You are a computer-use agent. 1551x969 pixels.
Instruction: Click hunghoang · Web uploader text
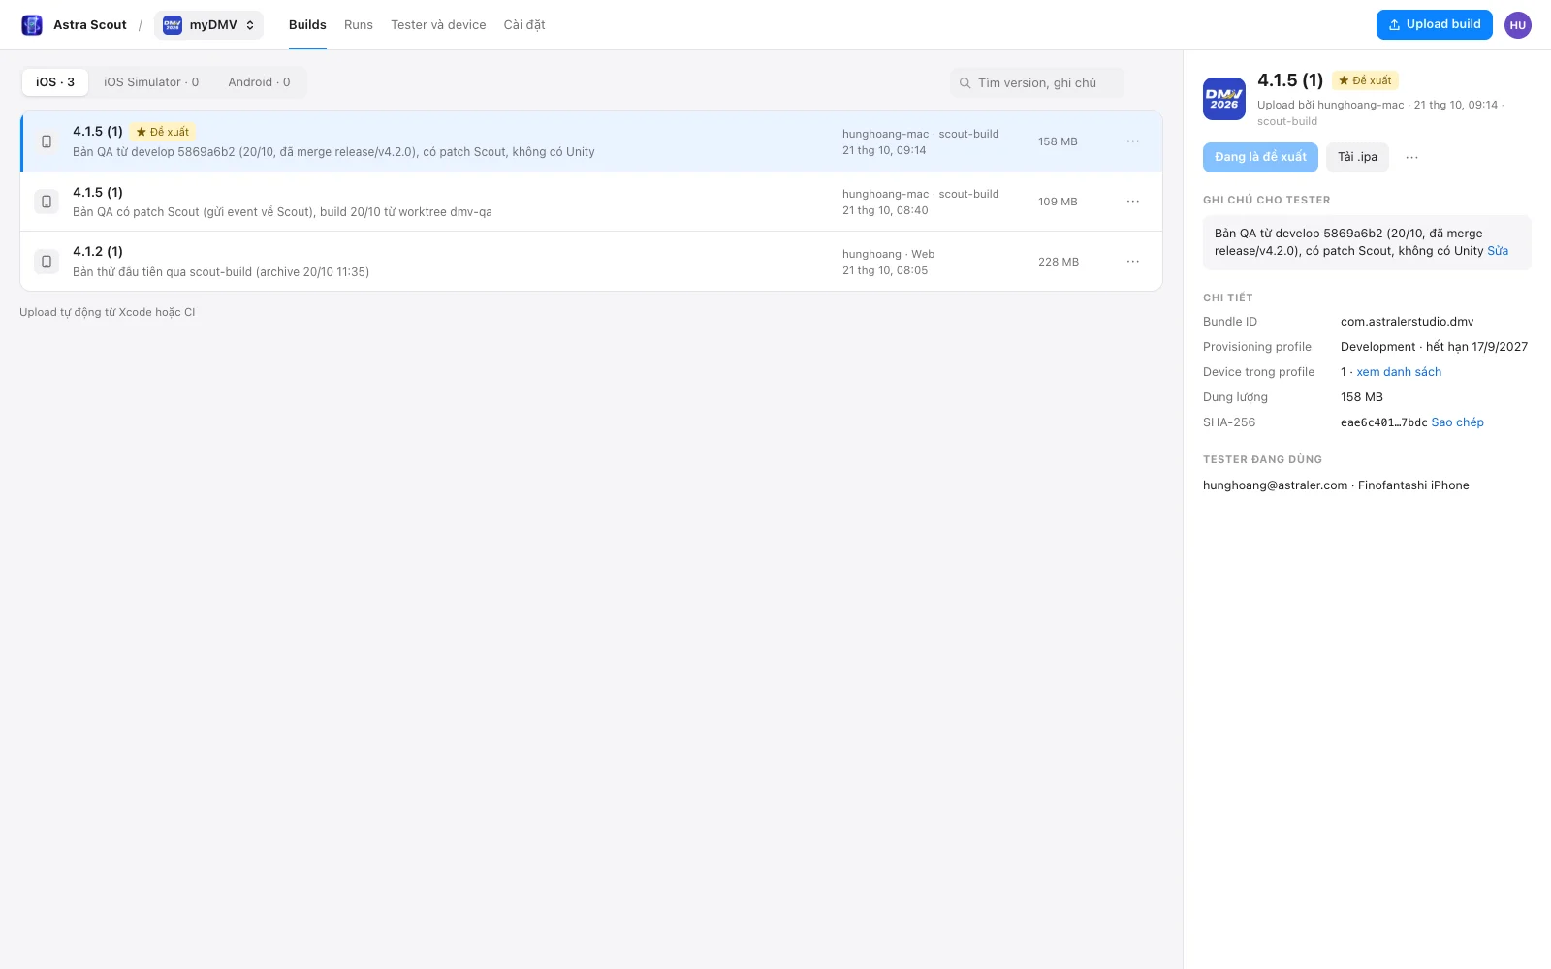pyautogui.click(x=888, y=254)
